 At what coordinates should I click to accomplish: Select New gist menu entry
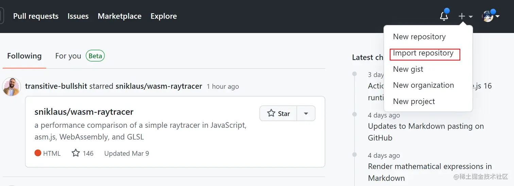(408, 69)
